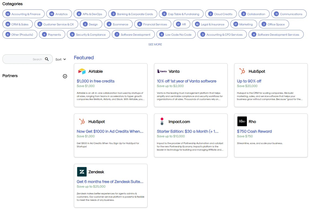Select Banking & Corporate Cards category

coord(133,14)
